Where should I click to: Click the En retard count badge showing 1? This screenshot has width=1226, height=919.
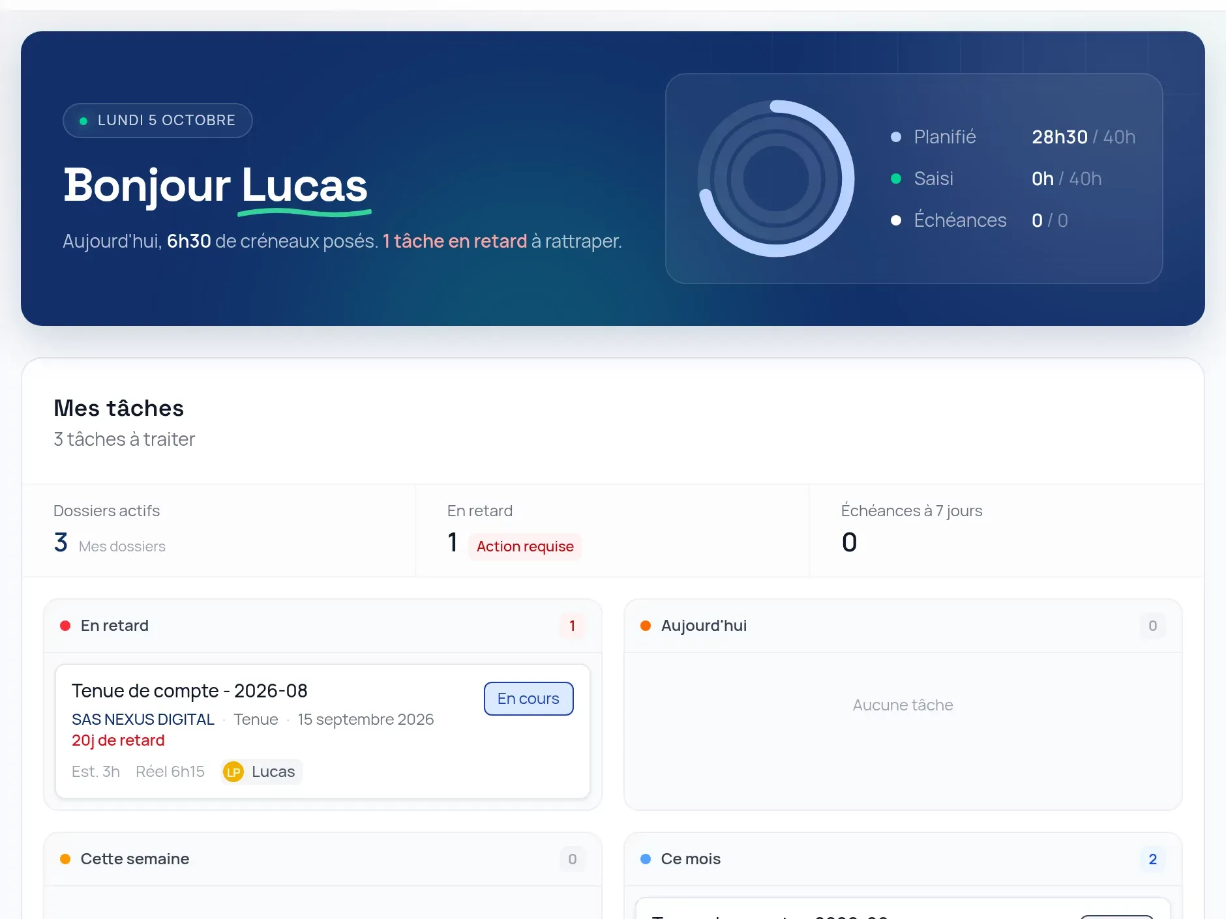click(573, 626)
